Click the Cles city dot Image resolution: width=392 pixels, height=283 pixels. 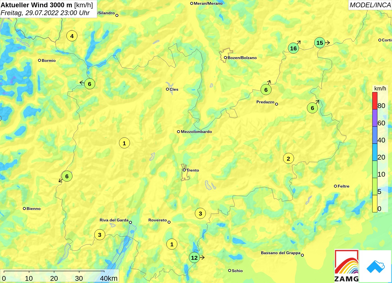click(167, 89)
